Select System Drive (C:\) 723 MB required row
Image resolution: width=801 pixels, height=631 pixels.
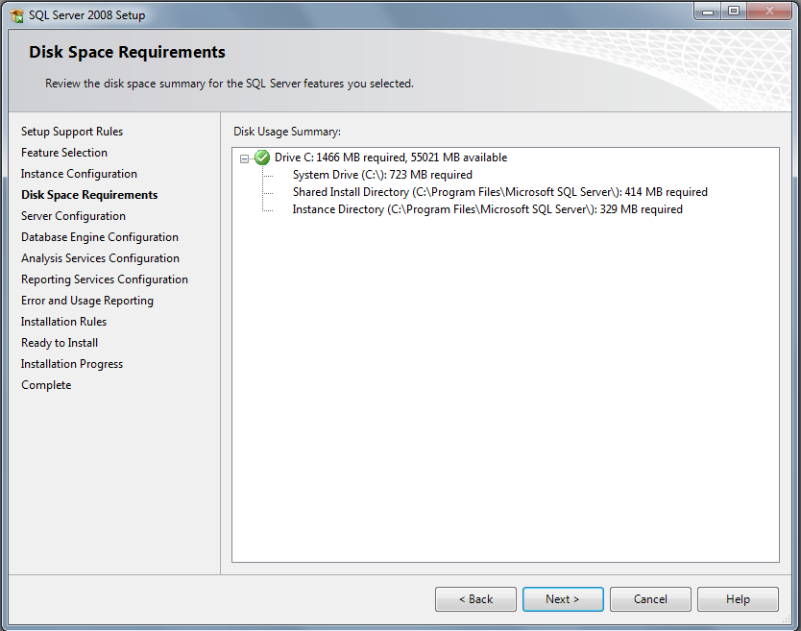382,175
